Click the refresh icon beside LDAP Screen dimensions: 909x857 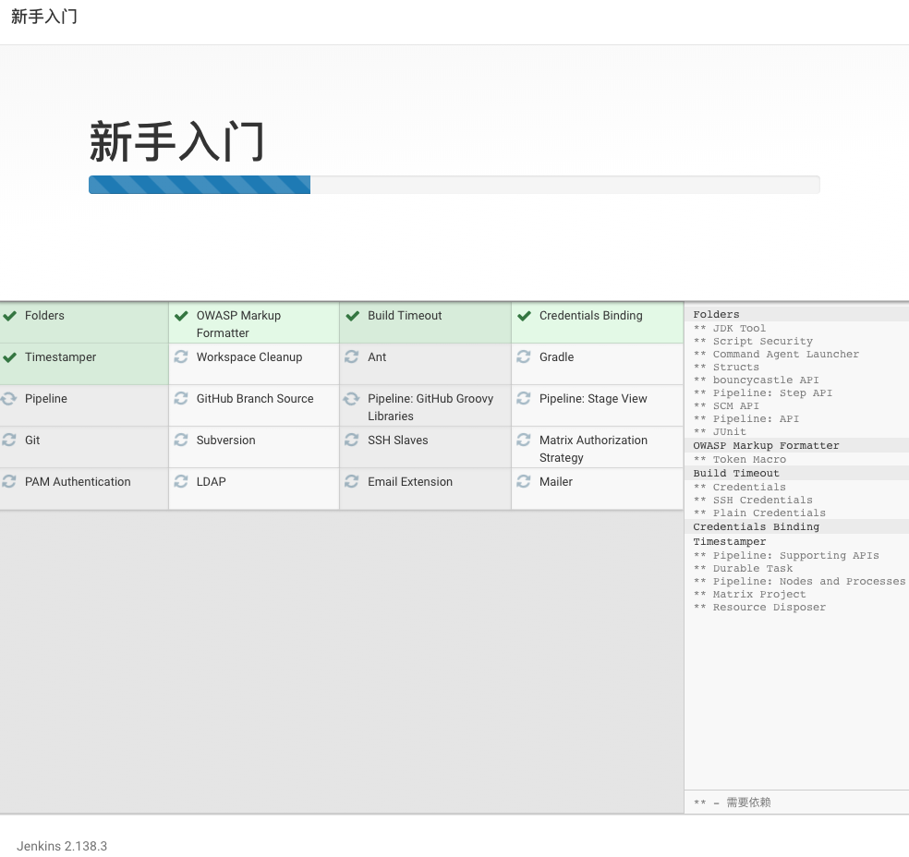tap(181, 481)
